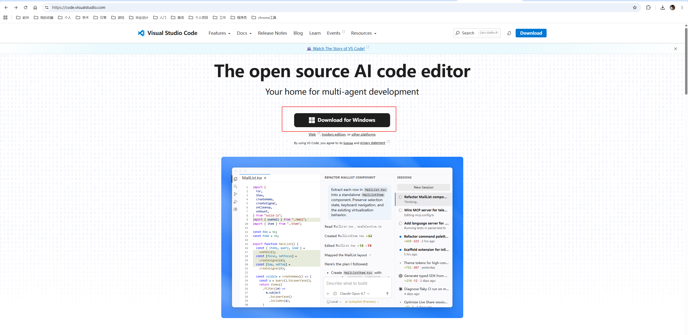This screenshot has width=688, height=335.
Task: Bookmark page with the star icon
Action: tap(635, 8)
